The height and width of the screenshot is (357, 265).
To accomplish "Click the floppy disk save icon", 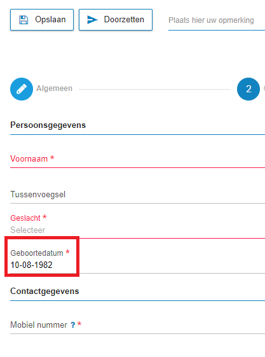I will pyautogui.click(x=24, y=20).
